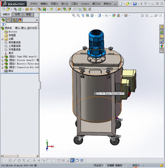Click the Edit Appearance color ball icon
The width and height of the screenshot is (165, 168).
(114, 16)
